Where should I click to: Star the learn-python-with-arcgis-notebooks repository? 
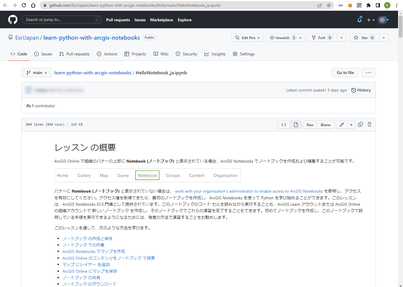[364, 38]
